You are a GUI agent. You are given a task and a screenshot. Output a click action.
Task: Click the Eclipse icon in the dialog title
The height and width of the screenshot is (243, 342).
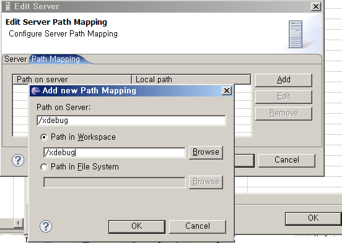pos(36,90)
